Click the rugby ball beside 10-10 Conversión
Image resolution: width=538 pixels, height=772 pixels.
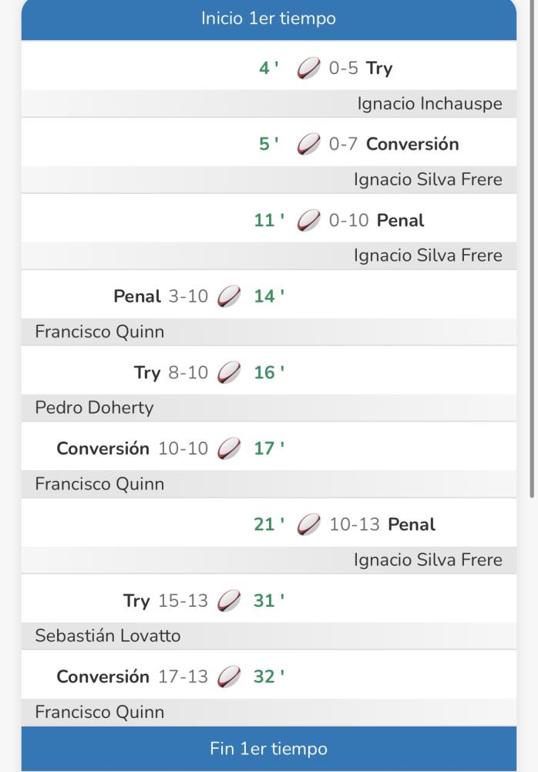[x=229, y=449]
